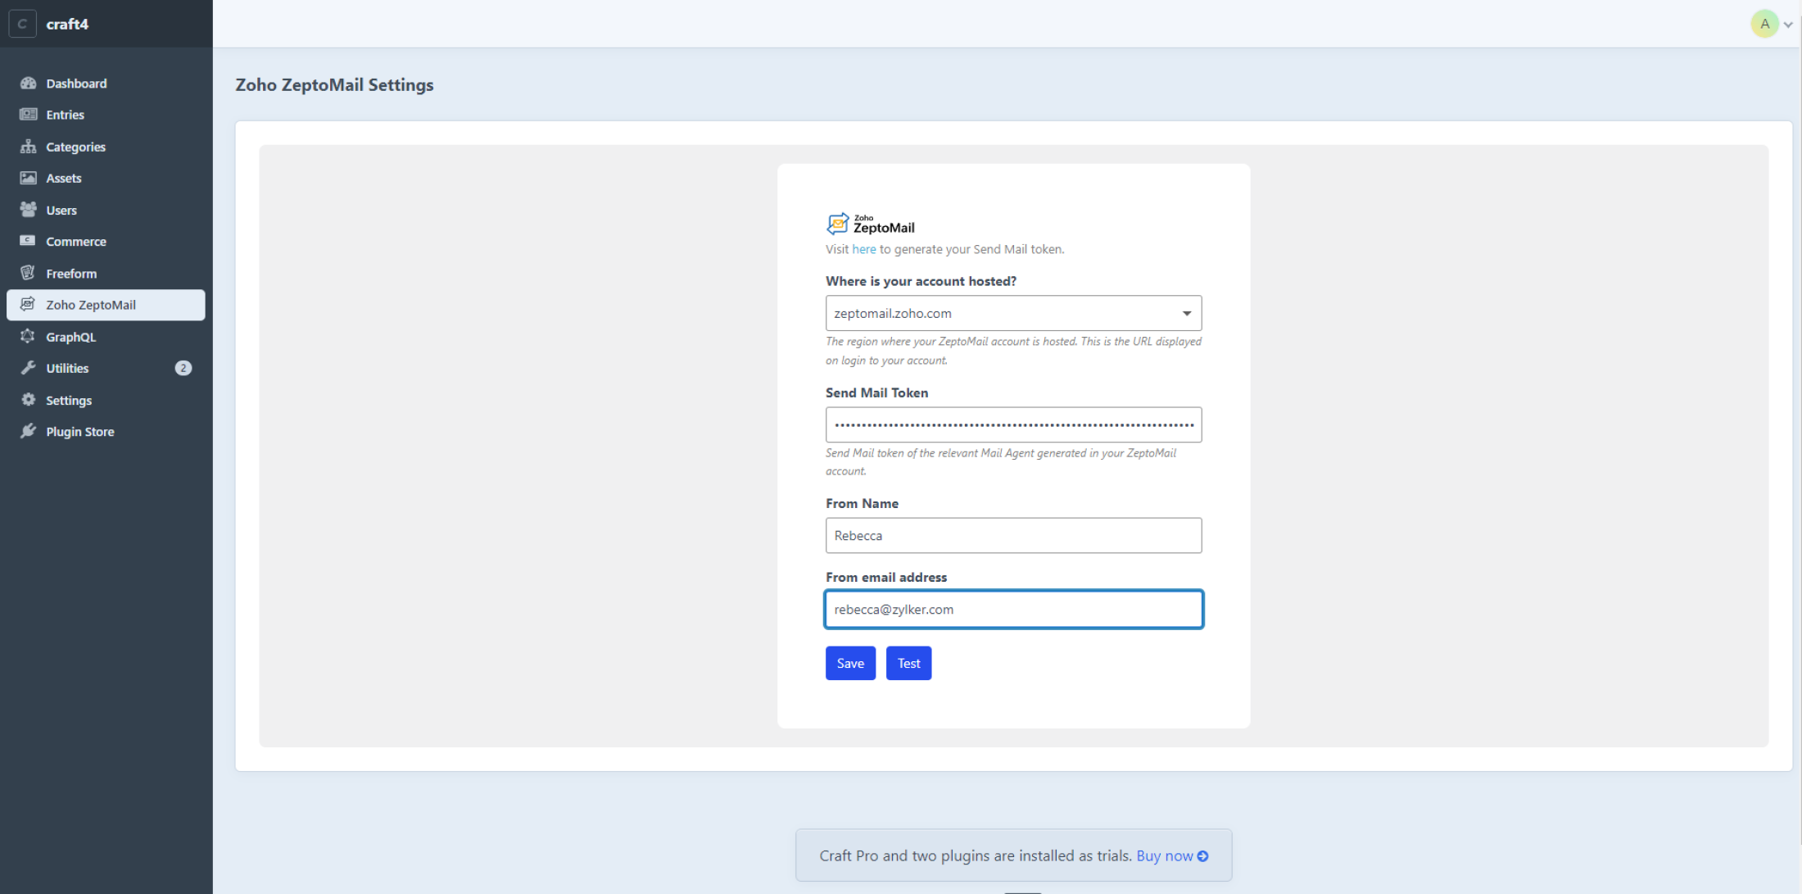The image size is (1802, 894).
Task: Click the Buy now arrow icon
Action: pos(1202,855)
